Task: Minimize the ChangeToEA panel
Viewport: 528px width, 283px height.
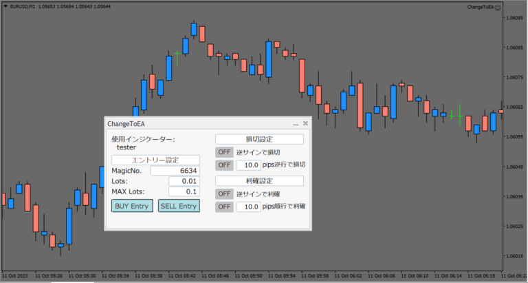Action: 295,124
